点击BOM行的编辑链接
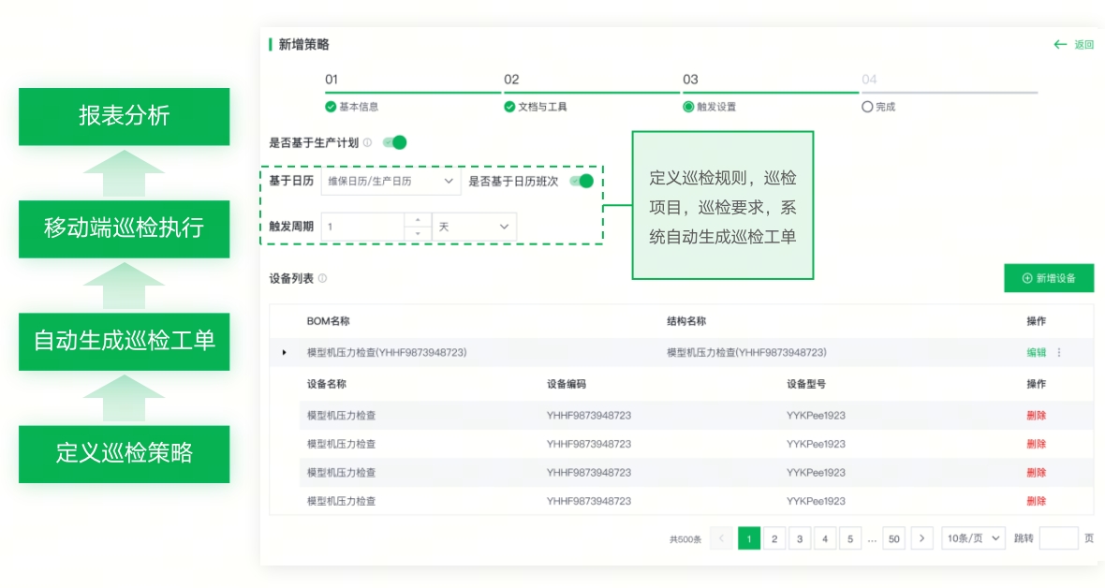This screenshot has height=588, width=1105. (x=1037, y=352)
